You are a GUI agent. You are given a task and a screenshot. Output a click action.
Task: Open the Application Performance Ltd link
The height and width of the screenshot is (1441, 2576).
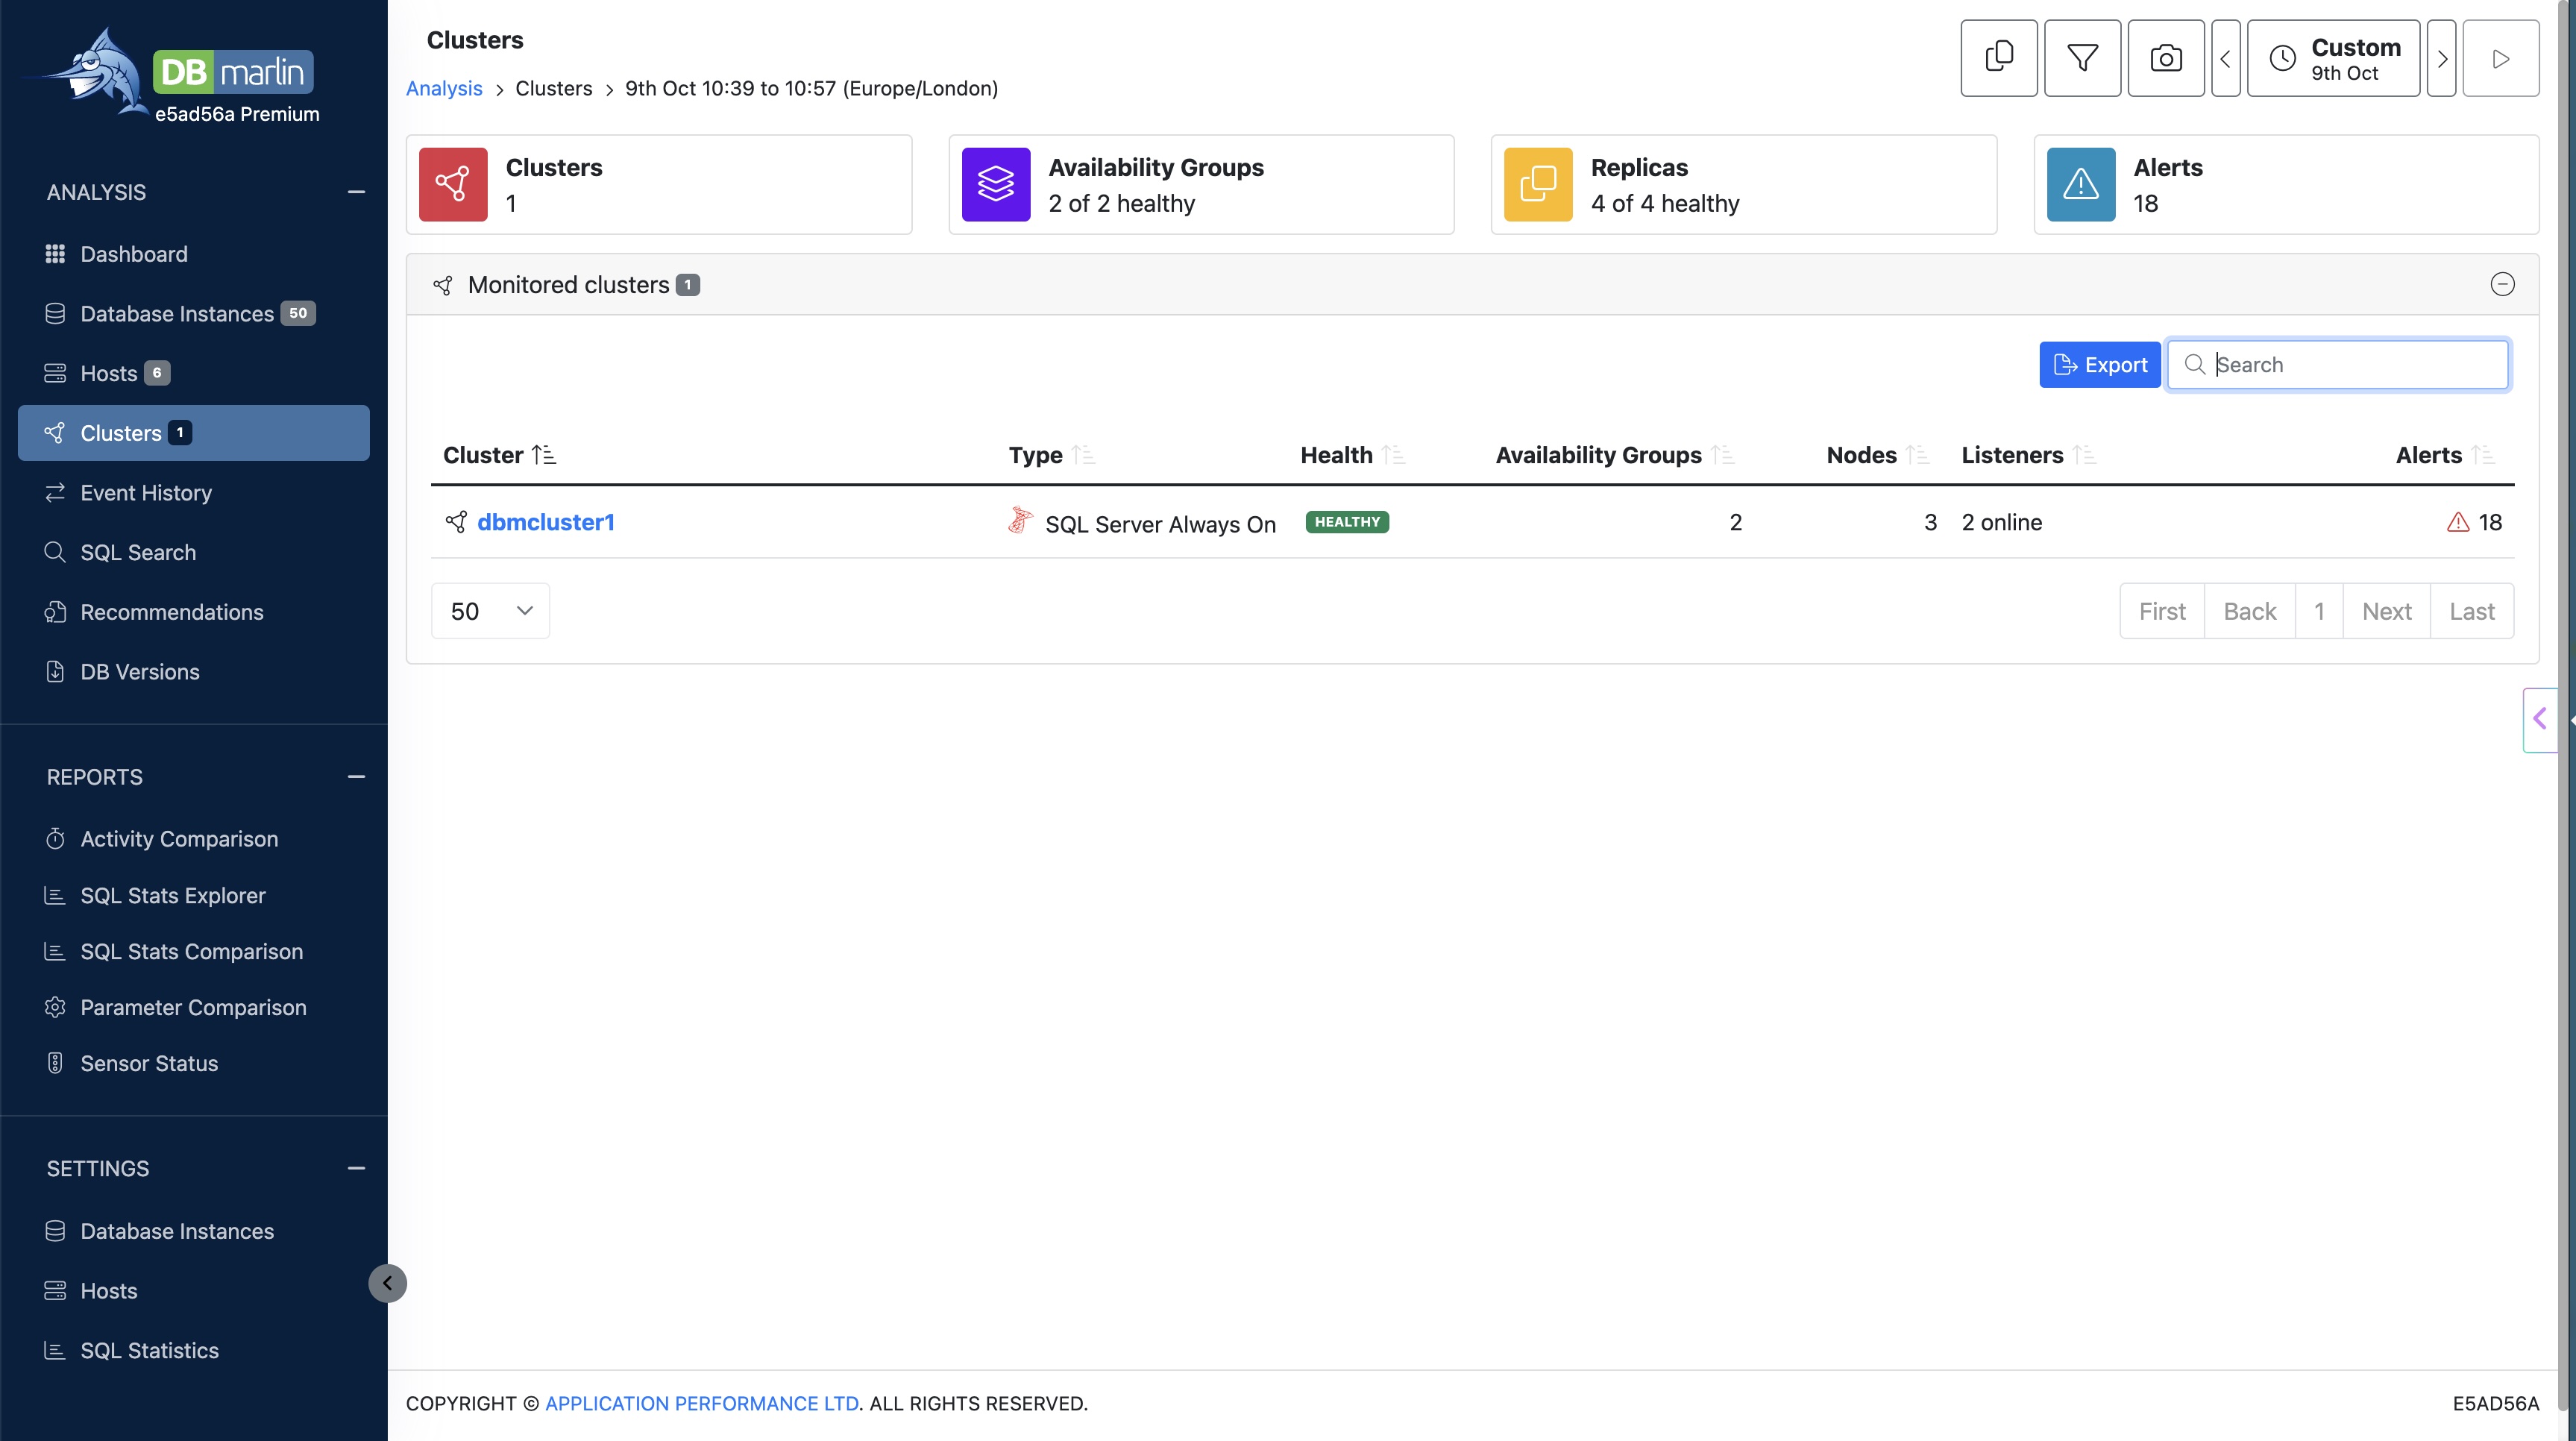pos(702,1403)
